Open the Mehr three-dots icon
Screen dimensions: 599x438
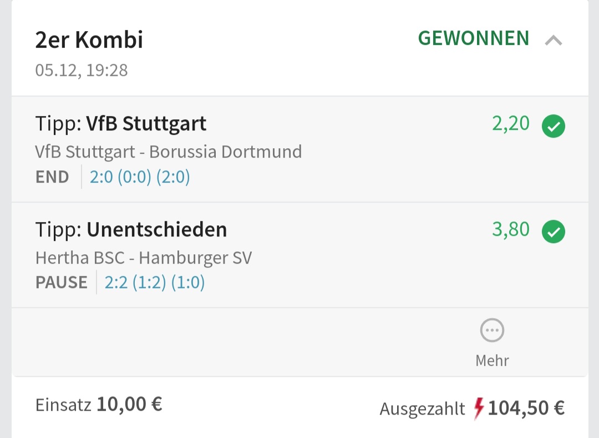click(x=492, y=331)
